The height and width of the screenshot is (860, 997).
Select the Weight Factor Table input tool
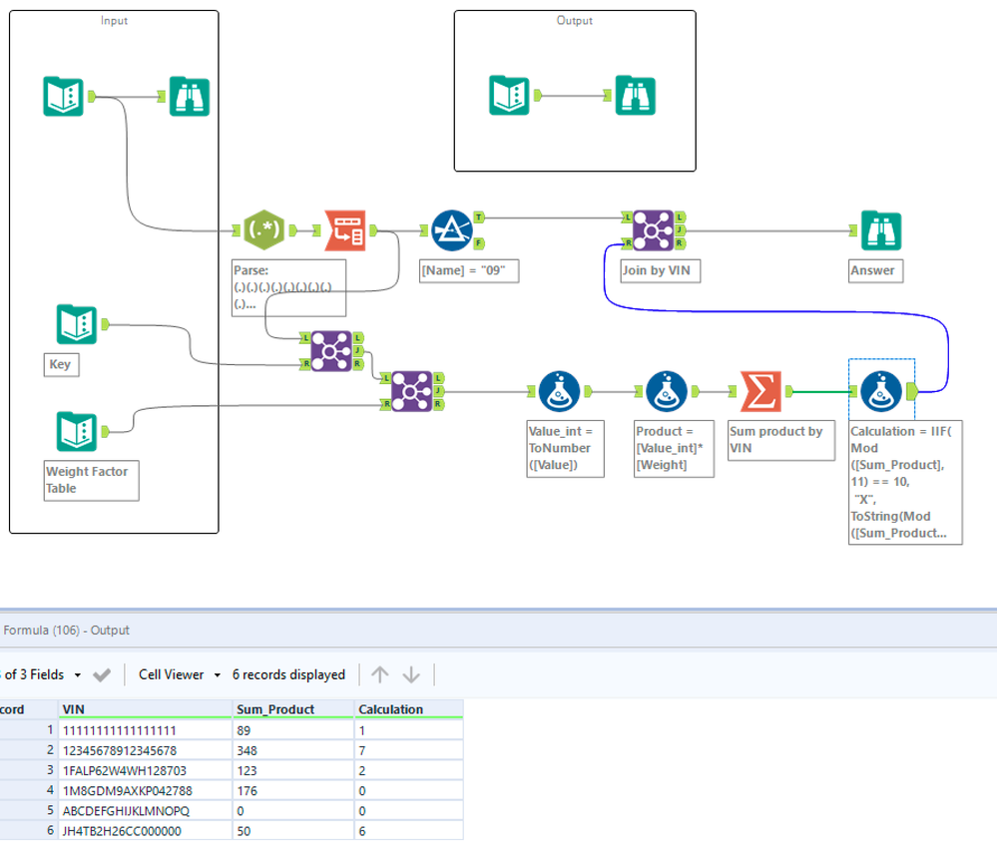(x=76, y=432)
